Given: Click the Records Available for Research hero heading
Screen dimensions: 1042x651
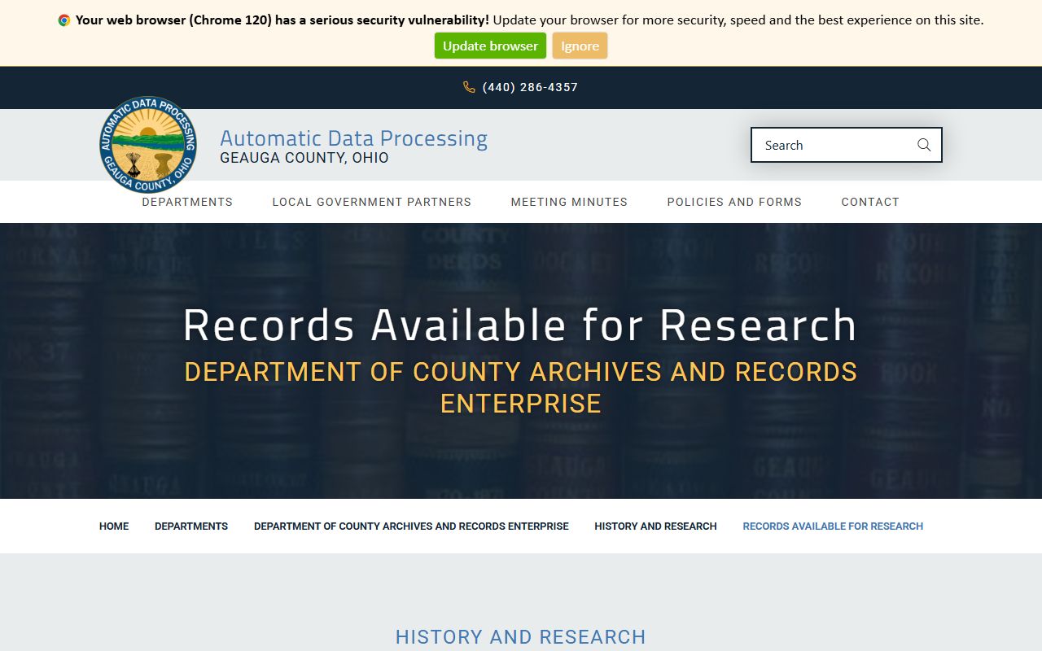Looking at the screenshot, I should (520, 325).
